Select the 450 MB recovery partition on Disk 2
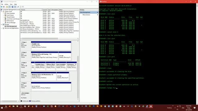This screenshot has height=111, width=198. (x=65, y=56)
